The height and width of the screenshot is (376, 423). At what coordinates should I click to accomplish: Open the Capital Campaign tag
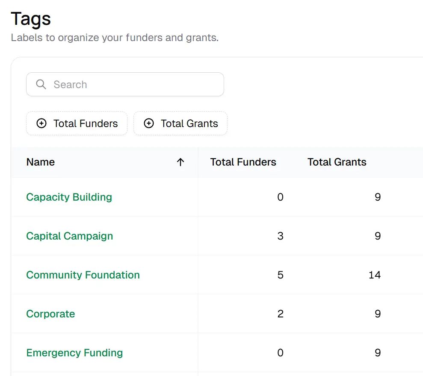(x=70, y=236)
